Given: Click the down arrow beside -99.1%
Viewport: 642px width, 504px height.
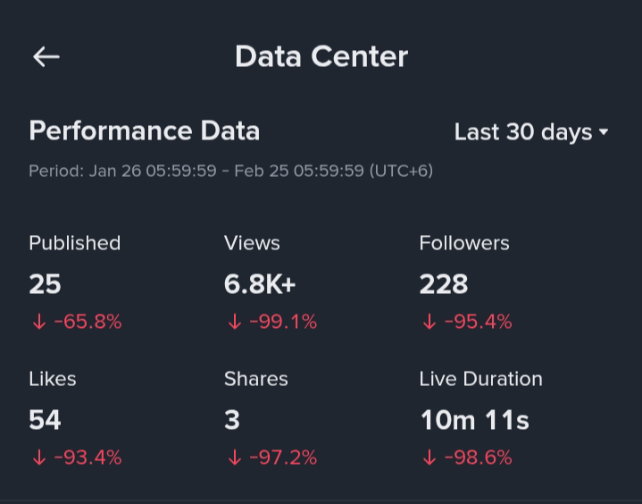Looking at the screenshot, I should tap(234, 323).
